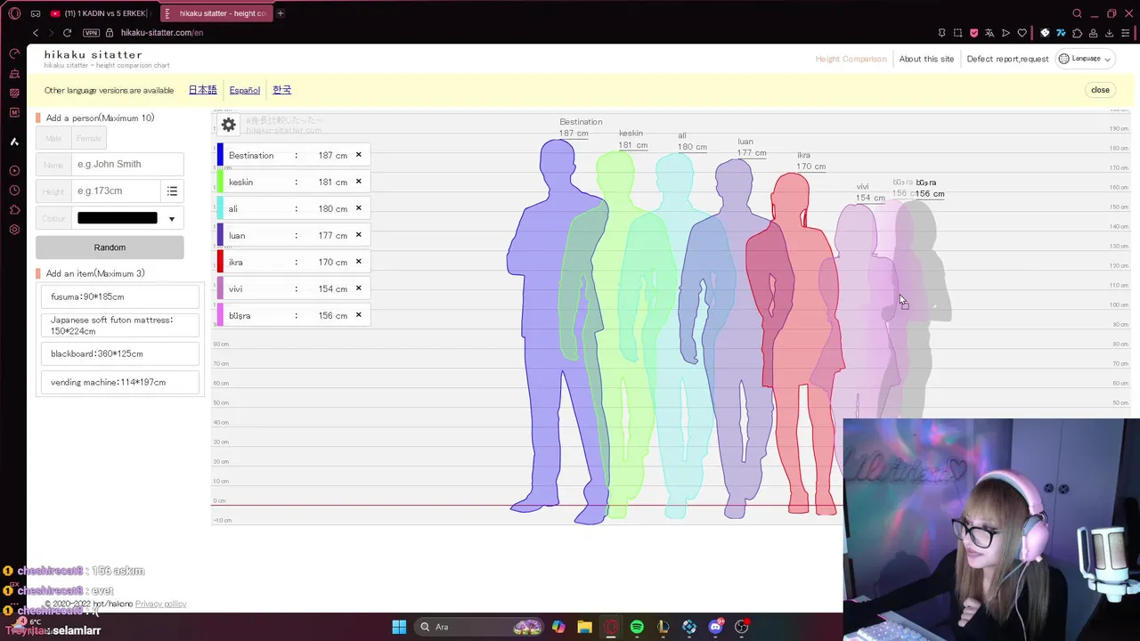Open the height list picker icon

pos(172,191)
